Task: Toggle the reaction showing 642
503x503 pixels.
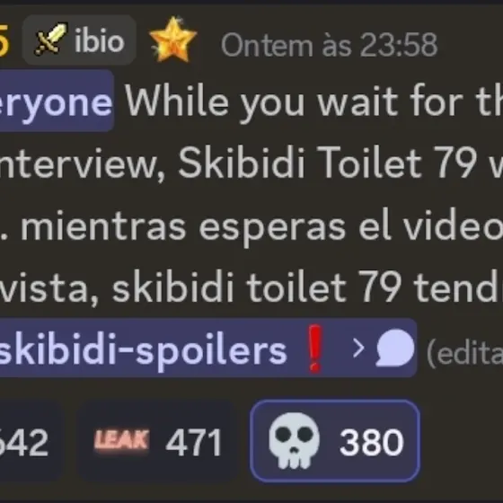Action: (x=31, y=441)
